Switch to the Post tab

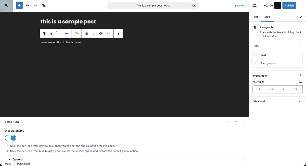pos(255,17)
